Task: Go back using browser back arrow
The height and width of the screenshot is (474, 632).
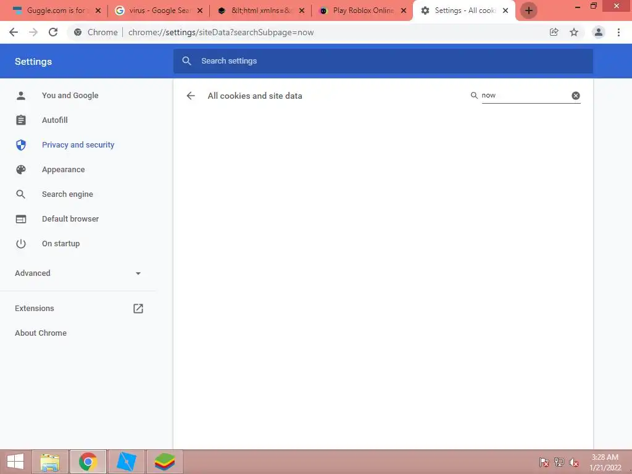Action: pyautogui.click(x=14, y=32)
